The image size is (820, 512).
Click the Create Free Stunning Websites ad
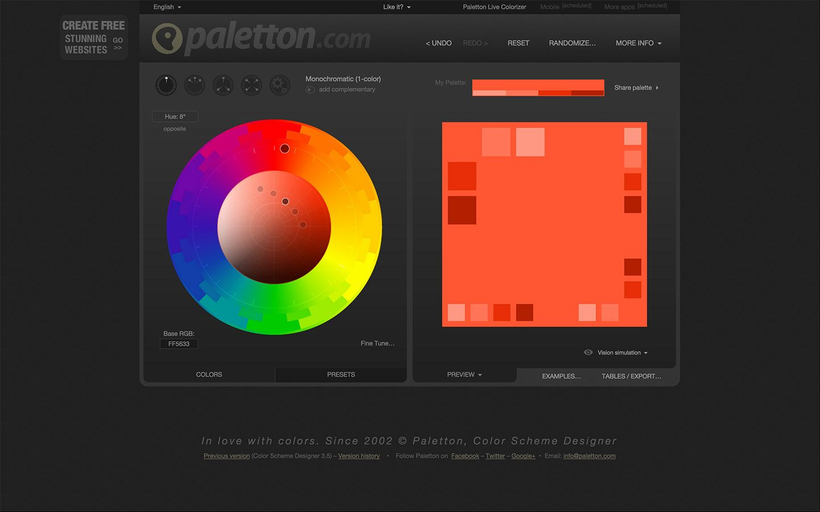click(94, 38)
